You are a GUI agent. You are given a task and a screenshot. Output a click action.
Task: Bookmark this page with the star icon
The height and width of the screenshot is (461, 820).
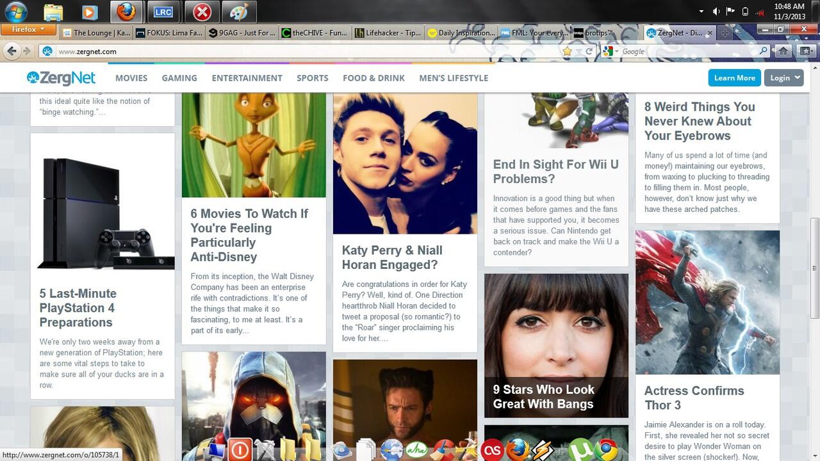567,51
